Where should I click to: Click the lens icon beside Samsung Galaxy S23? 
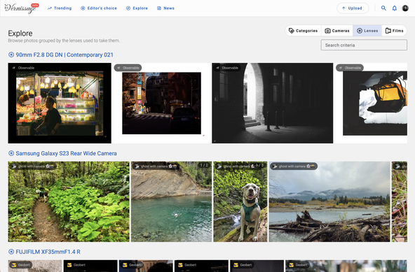[11, 153]
